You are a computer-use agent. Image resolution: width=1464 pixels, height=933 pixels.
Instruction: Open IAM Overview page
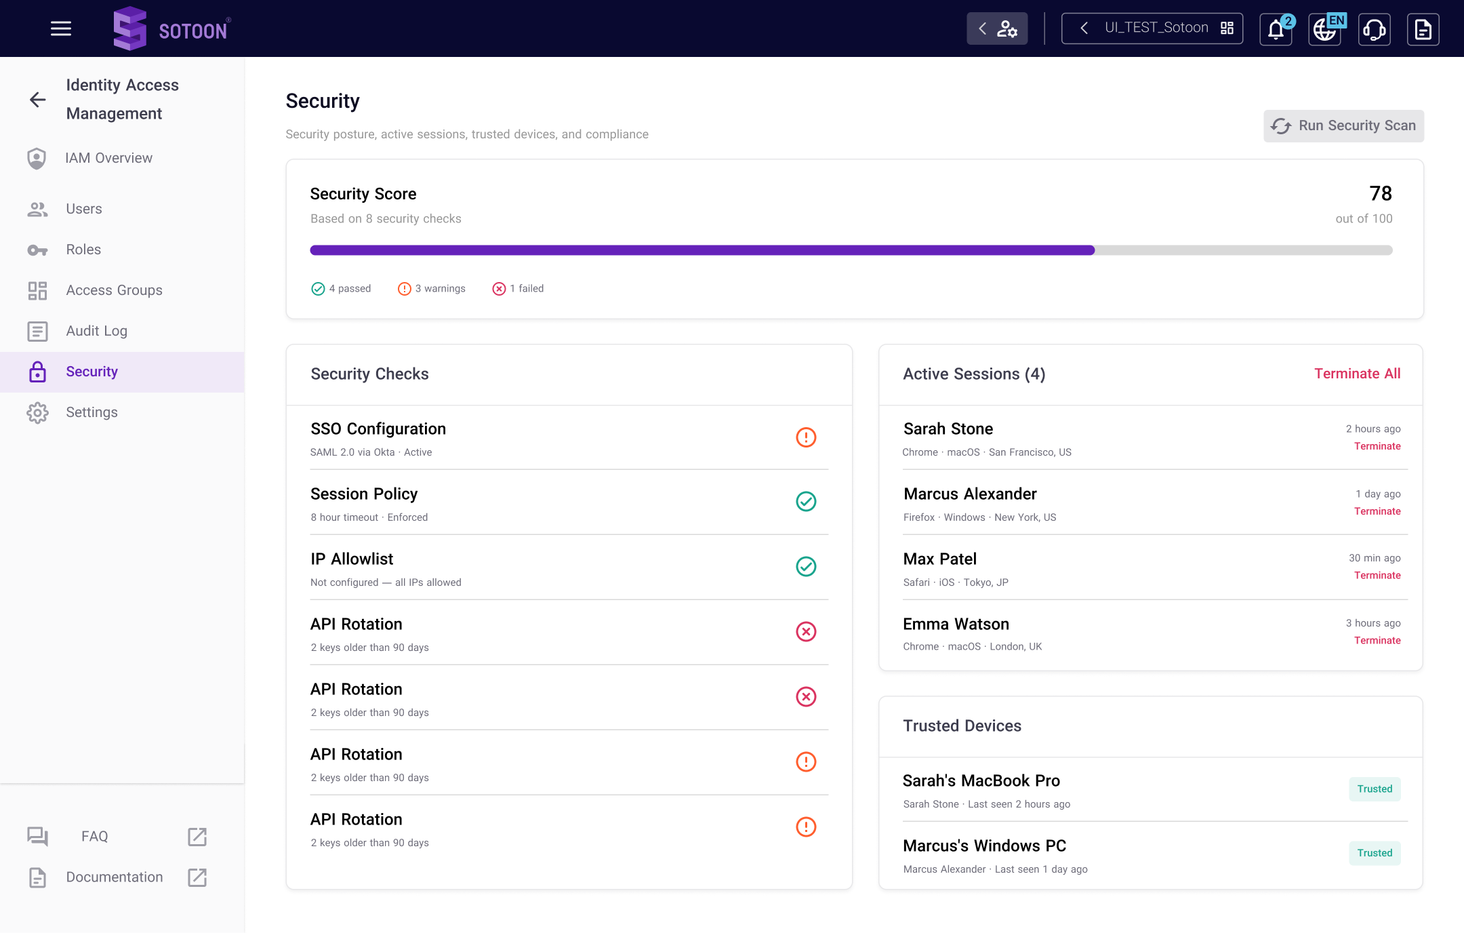[122, 158]
